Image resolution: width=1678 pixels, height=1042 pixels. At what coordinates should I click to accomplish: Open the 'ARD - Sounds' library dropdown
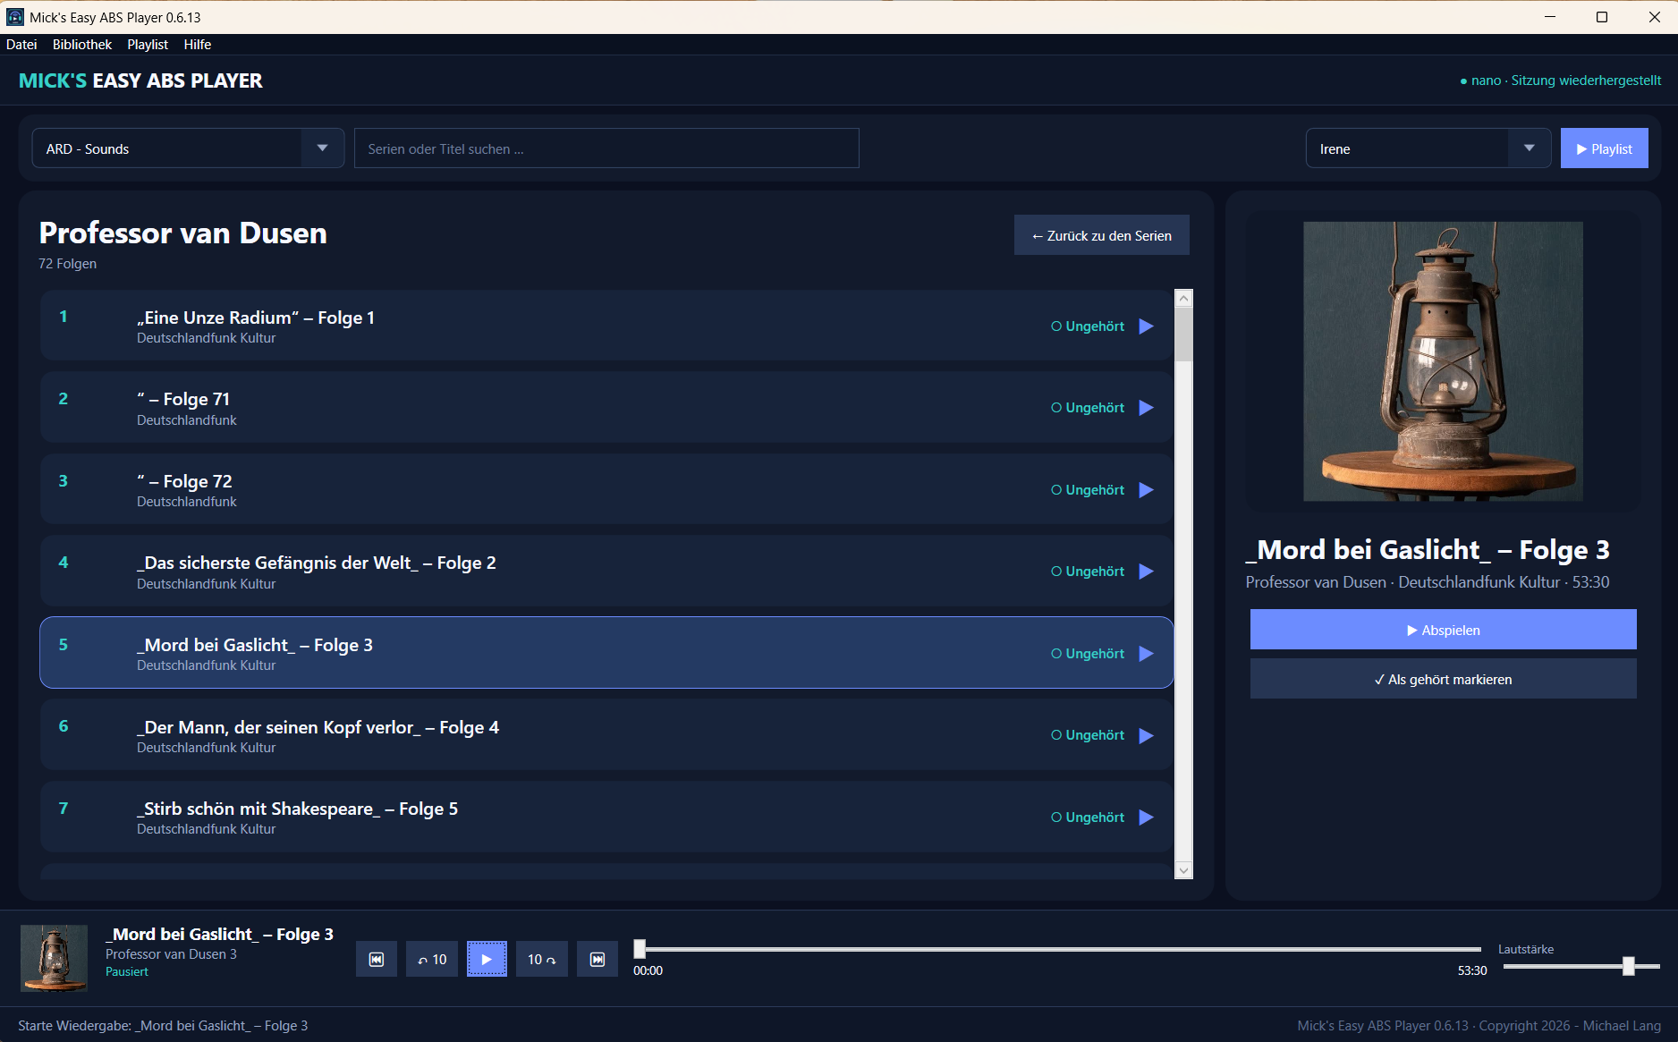tap(188, 148)
